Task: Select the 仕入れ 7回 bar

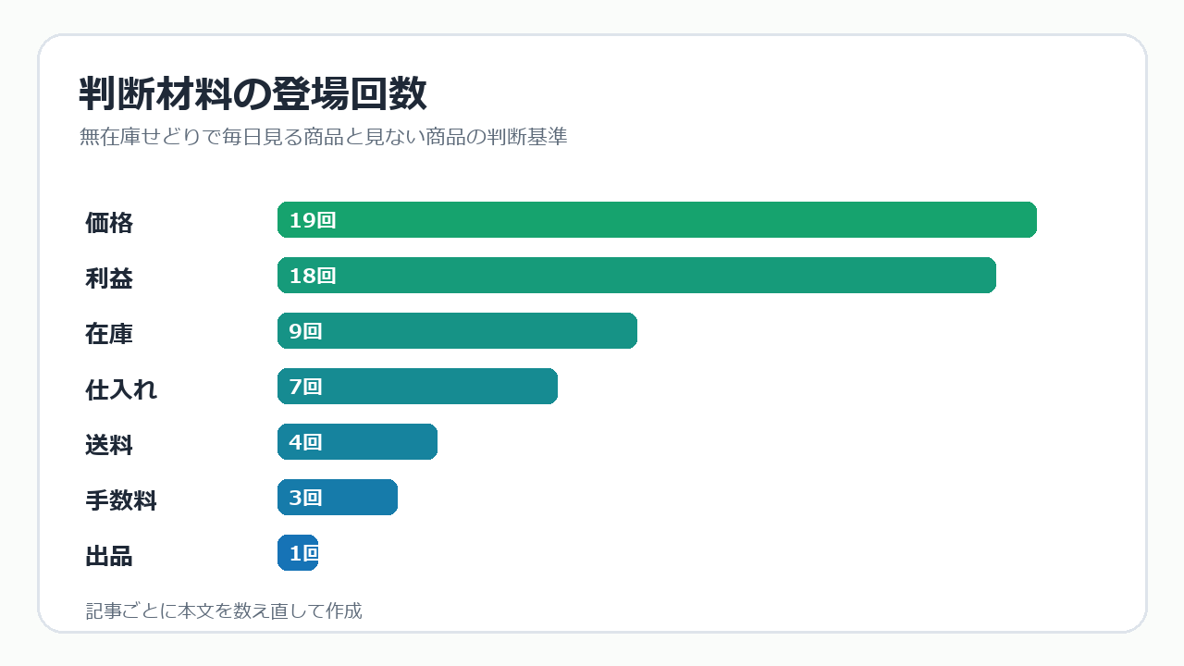Action: [x=417, y=387]
